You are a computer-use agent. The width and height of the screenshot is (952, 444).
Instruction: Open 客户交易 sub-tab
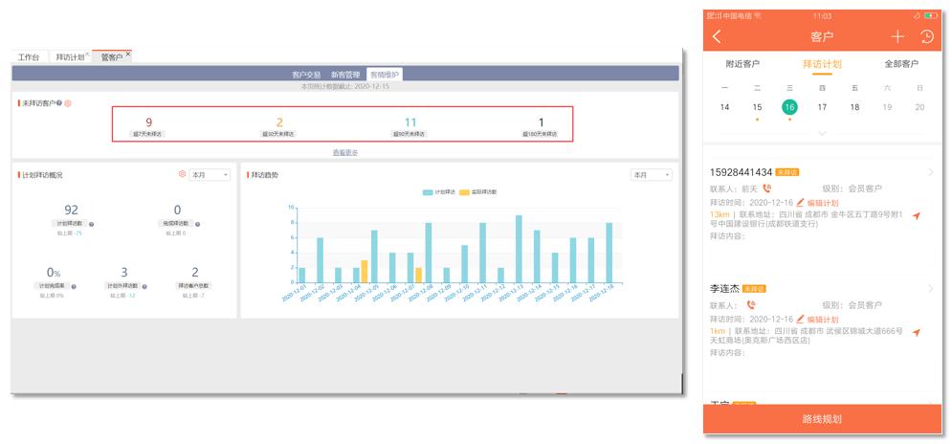click(306, 75)
